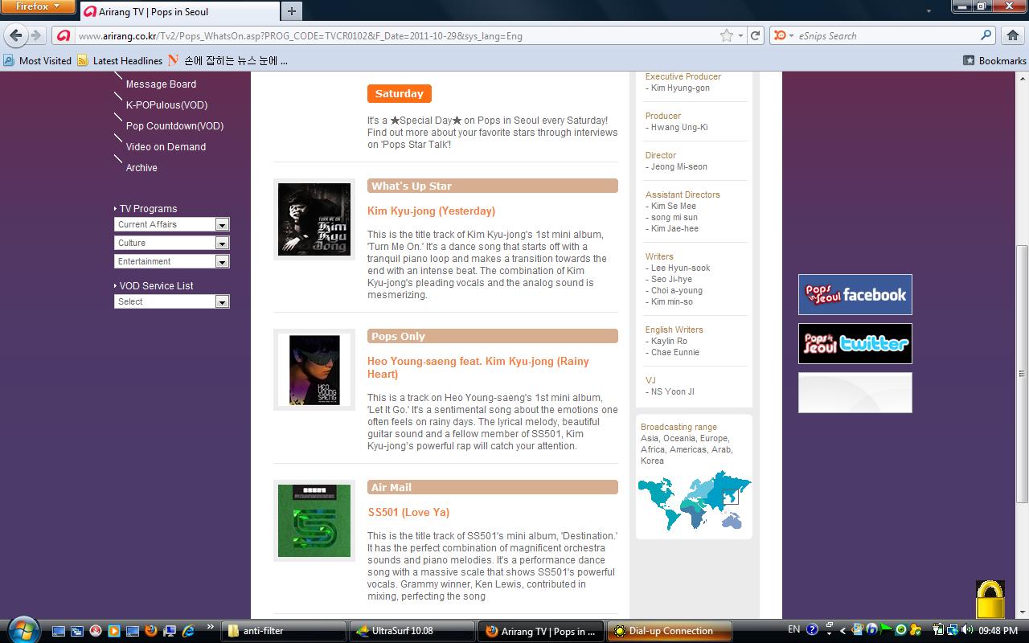This screenshot has width=1029, height=643.
Task: Open the Culture dropdown
Action: [172, 243]
